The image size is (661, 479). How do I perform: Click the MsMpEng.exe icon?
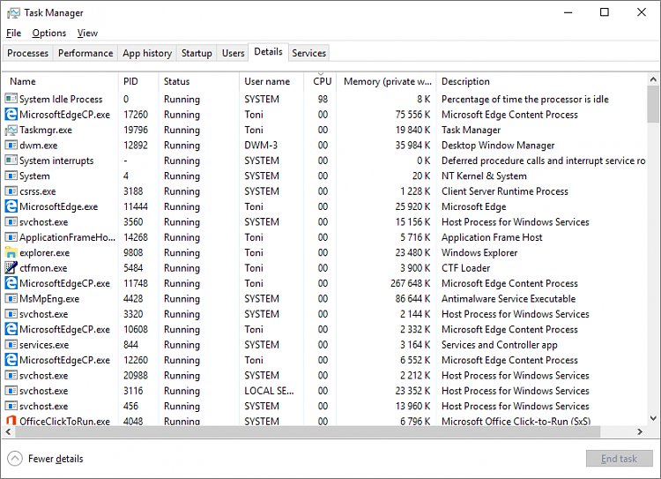[x=11, y=299]
